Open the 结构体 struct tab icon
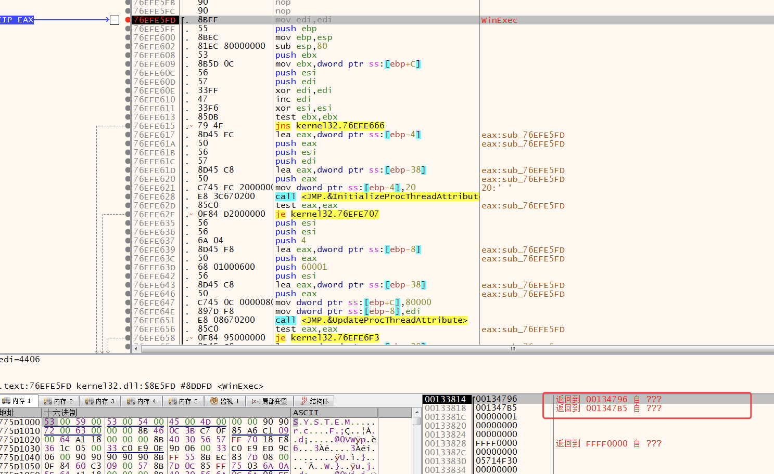This screenshot has height=474, width=774. coord(304,401)
